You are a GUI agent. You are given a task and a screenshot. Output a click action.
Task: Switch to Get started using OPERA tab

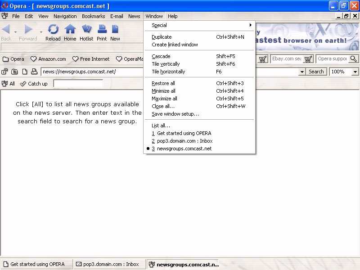click(37, 264)
